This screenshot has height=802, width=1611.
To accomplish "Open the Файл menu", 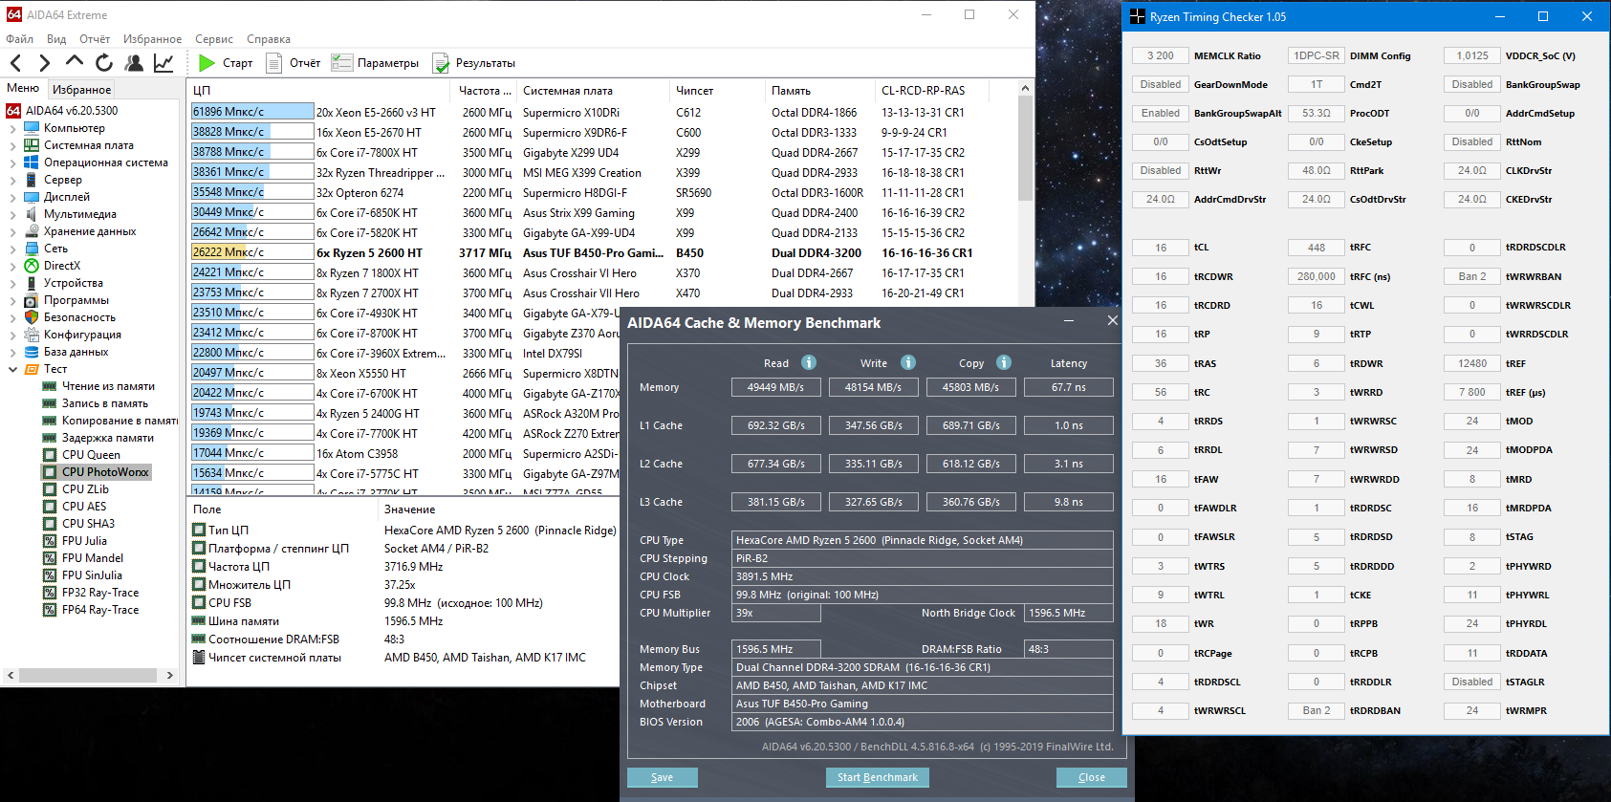I will pyautogui.click(x=19, y=39).
